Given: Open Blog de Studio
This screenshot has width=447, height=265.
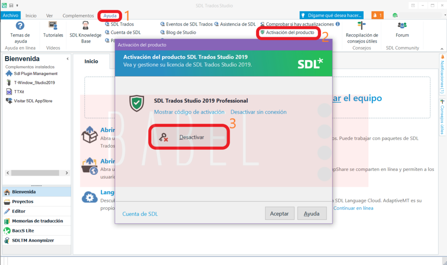Looking at the screenshot, I should 178,32.
